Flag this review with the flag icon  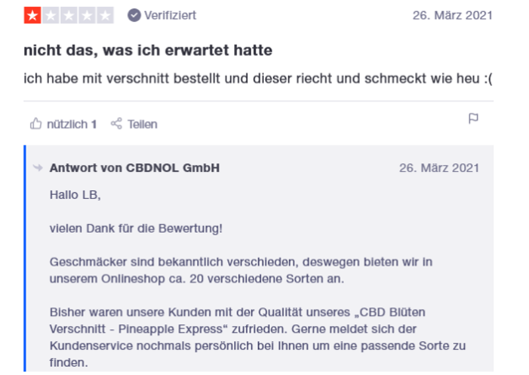tap(473, 118)
